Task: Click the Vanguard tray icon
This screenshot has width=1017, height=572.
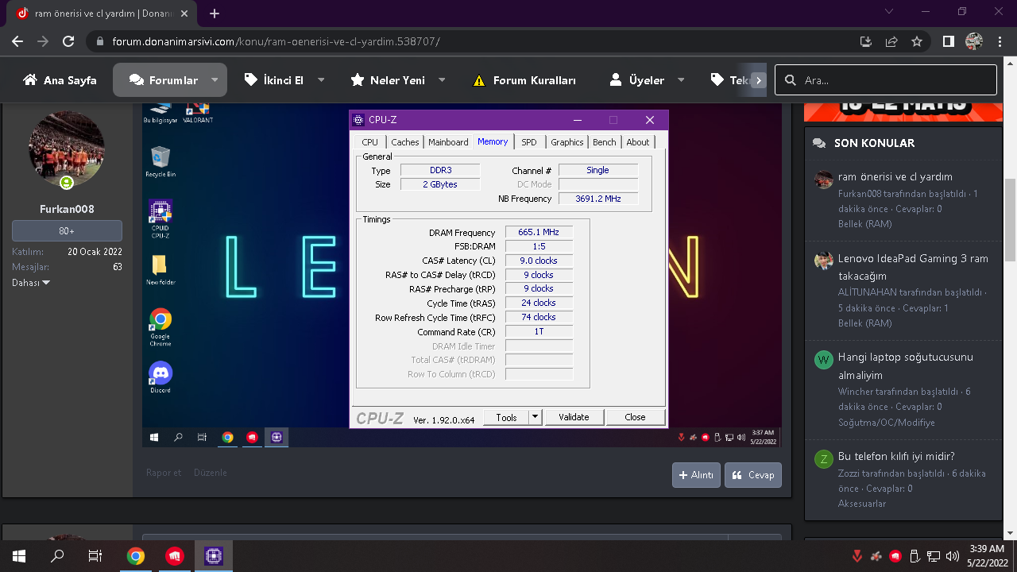Action: point(857,556)
